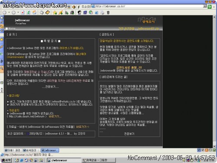This screenshot has height=163, width=217.
Task: Click the Internet Explorer quick launch icon
Action: (x=22, y=160)
